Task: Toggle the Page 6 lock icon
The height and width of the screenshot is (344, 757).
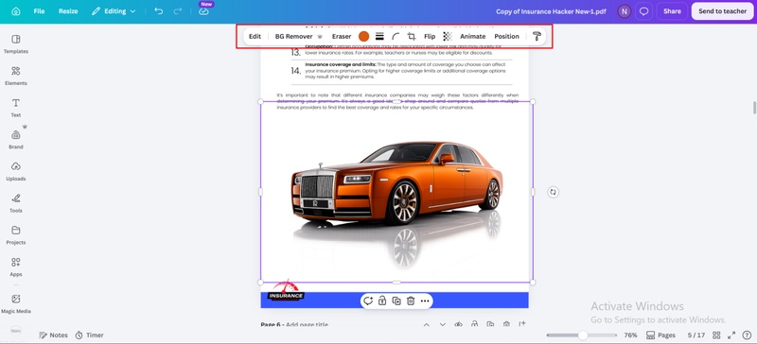Action: pyautogui.click(x=475, y=324)
